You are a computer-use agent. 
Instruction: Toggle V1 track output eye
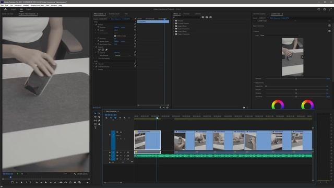pyautogui.click(x=121, y=132)
